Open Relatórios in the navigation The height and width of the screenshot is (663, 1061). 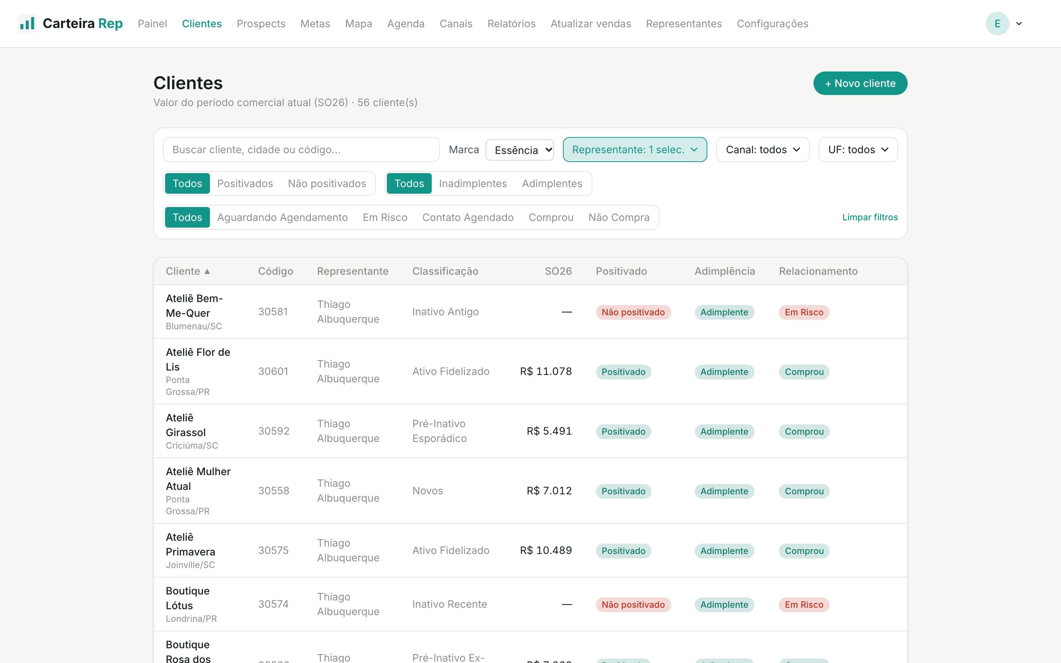coord(511,24)
